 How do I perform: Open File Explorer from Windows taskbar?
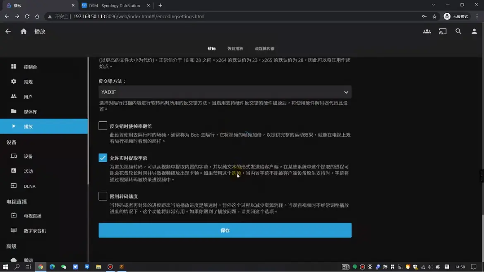(x=98, y=267)
